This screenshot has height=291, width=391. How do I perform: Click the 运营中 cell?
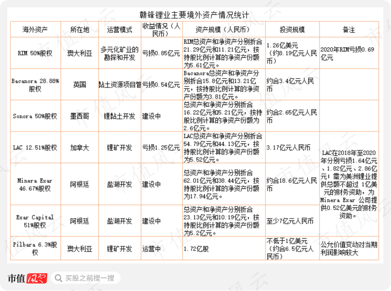162,249
